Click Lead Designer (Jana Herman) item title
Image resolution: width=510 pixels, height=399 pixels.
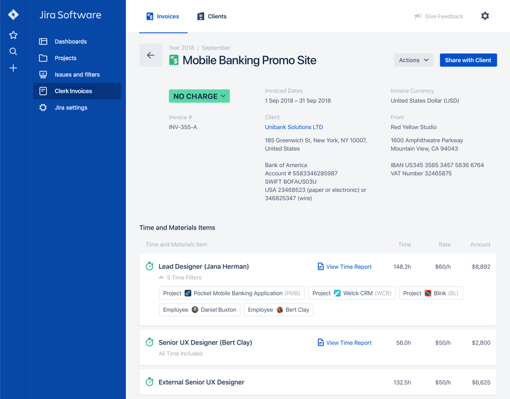[x=203, y=266]
